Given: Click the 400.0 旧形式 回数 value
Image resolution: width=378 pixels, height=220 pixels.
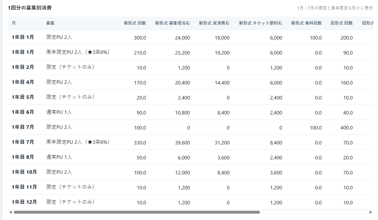Looking at the screenshot, I should coord(346,128).
